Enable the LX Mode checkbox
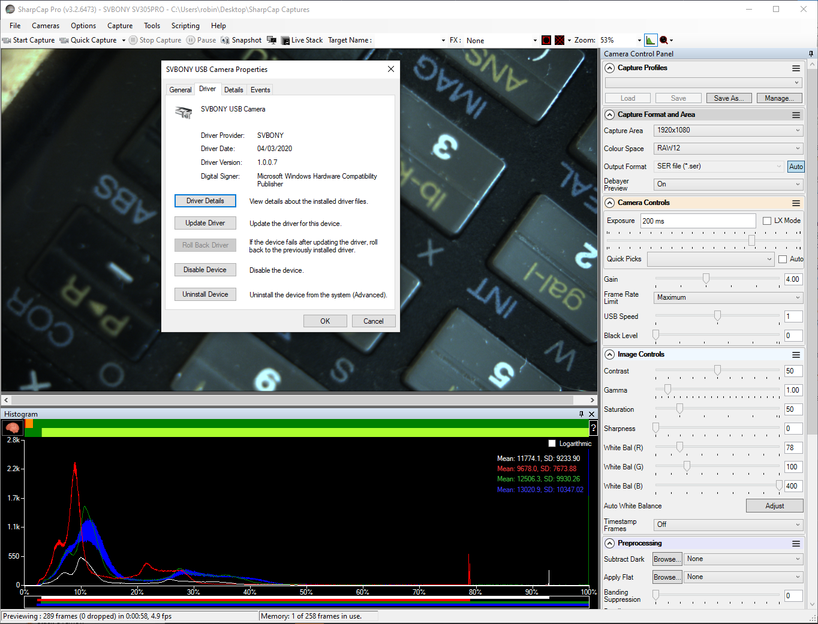Image resolution: width=818 pixels, height=624 pixels. pos(767,221)
